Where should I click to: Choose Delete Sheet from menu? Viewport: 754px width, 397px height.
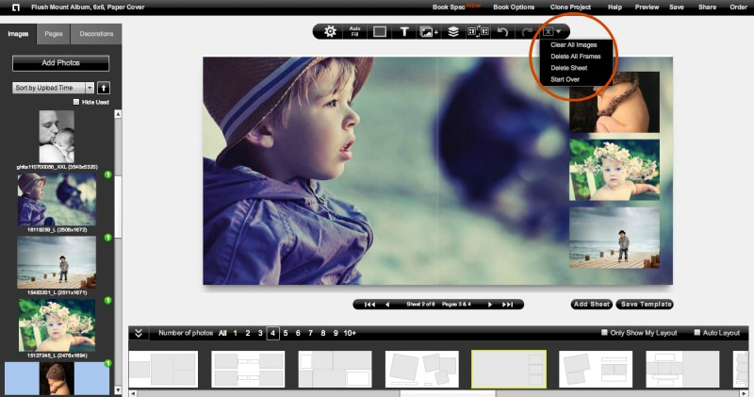coord(569,68)
